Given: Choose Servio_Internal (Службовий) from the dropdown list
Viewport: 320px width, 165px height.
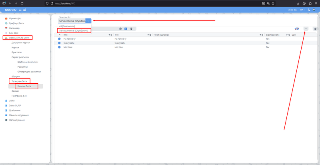Looking at the screenshot, I should 74,30.
